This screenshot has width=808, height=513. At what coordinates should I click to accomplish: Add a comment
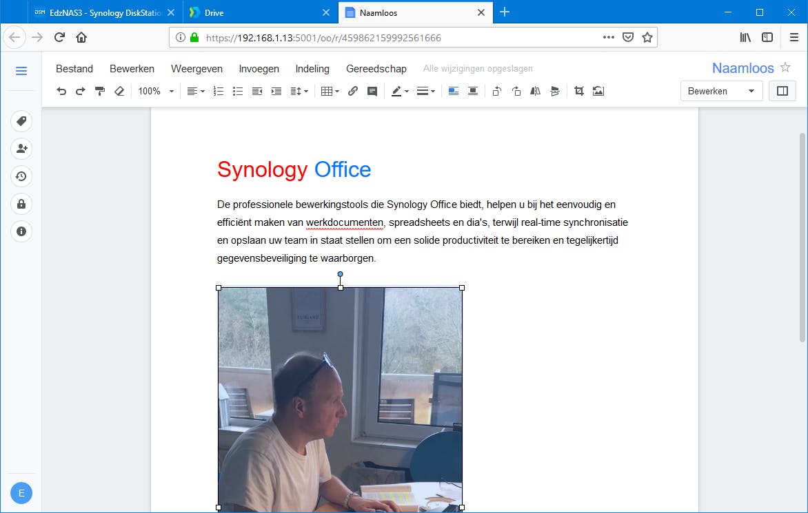pos(372,91)
